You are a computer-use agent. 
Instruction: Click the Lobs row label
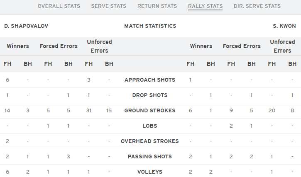(x=150, y=126)
